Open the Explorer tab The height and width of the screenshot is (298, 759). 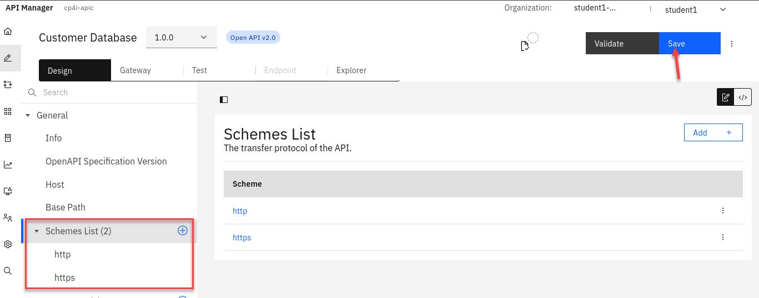[x=351, y=70]
